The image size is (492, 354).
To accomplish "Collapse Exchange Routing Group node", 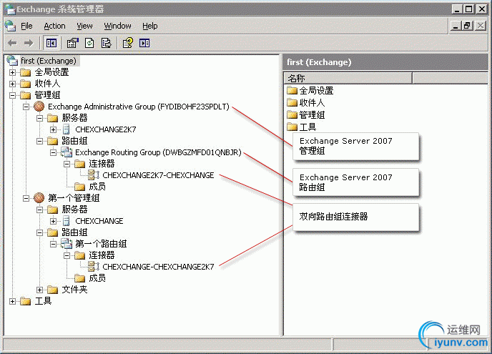I will pyautogui.click(x=54, y=152).
